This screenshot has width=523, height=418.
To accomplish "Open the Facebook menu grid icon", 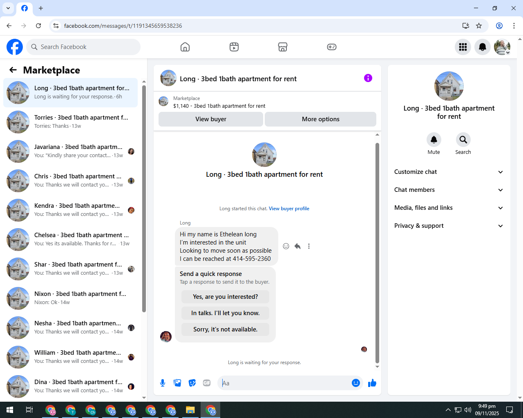I will (463, 47).
